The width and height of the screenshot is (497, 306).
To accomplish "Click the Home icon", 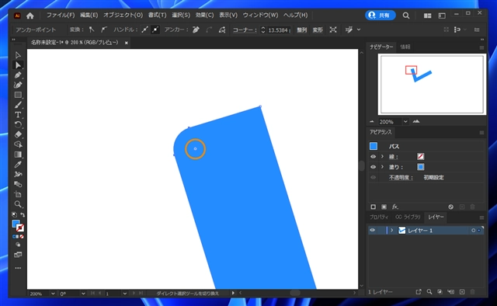I will (x=30, y=16).
